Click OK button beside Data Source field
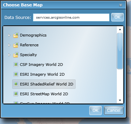This screenshot has width=131, height=124. [117, 17]
